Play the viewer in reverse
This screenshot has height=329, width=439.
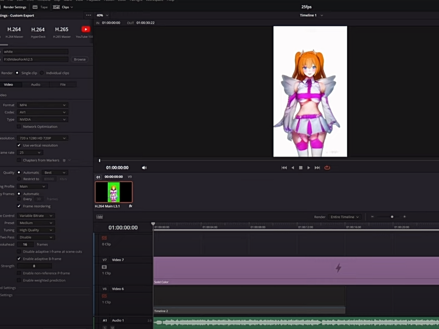[293, 167]
